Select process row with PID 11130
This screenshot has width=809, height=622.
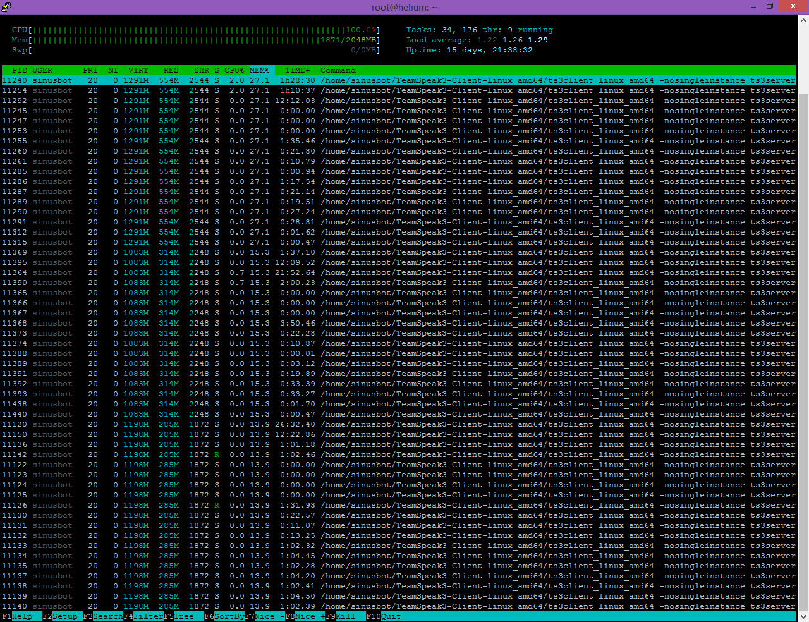[399, 515]
